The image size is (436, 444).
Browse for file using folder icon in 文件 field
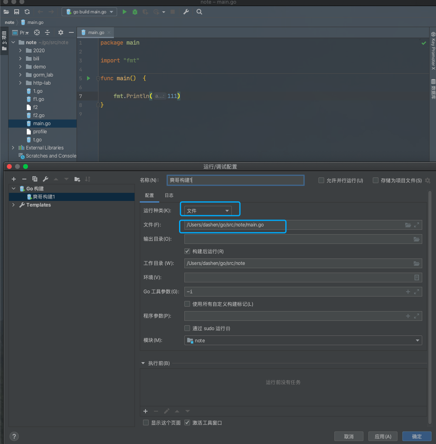coord(408,225)
